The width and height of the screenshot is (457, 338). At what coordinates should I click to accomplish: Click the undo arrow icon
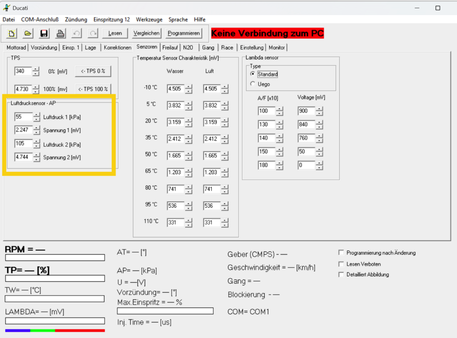coord(77,33)
